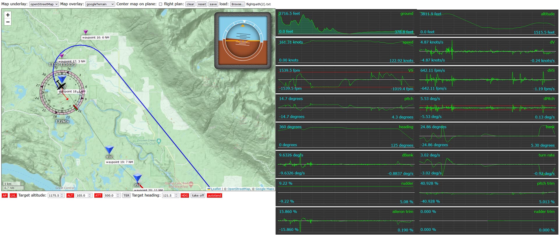Clear the flight plan
559x235 pixels.
pos(190,4)
